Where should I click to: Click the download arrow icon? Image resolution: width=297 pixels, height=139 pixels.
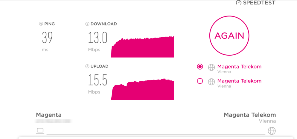[x=87, y=24]
